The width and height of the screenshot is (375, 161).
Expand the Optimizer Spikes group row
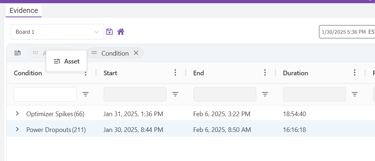[x=17, y=114]
